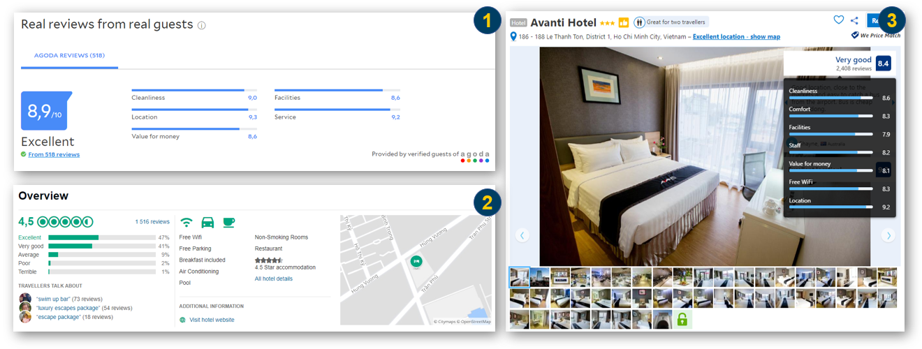Image resolution: width=922 pixels, height=349 pixels.
Task: Click the hotel marker on the map
Action: point(416,261)
